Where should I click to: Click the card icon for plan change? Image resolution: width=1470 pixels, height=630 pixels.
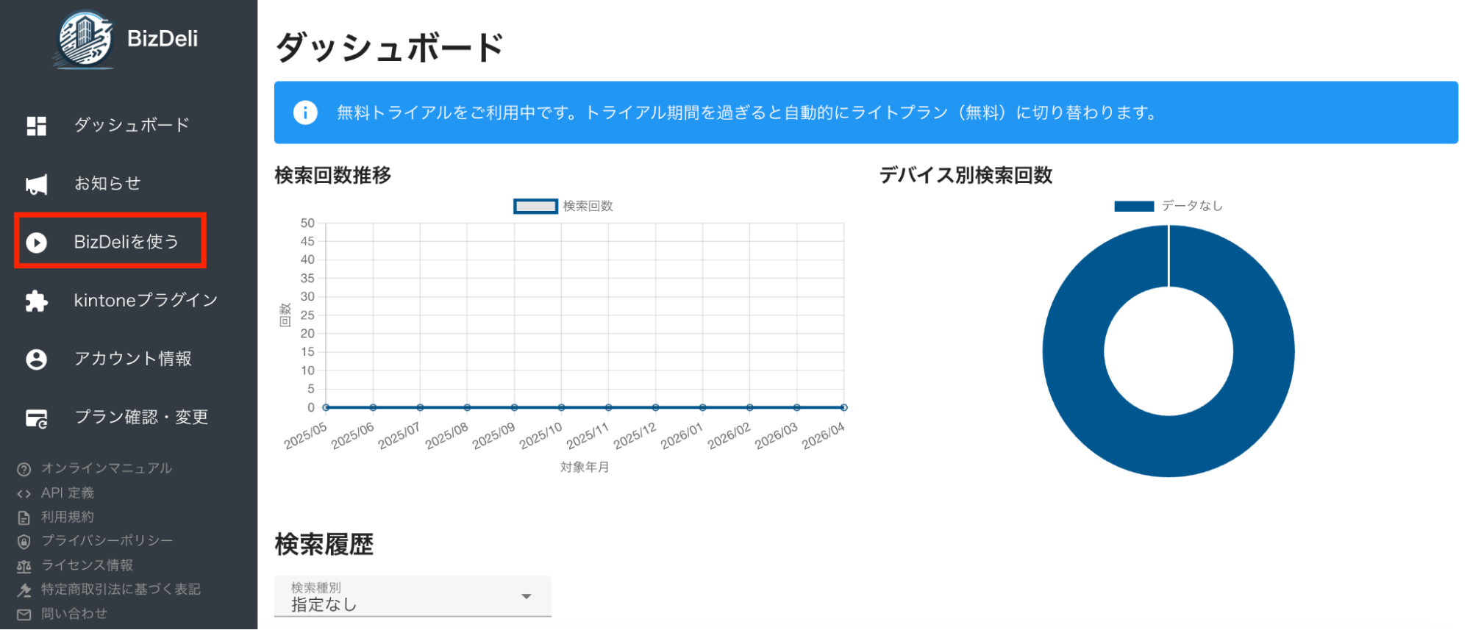(x=36, y=418)
